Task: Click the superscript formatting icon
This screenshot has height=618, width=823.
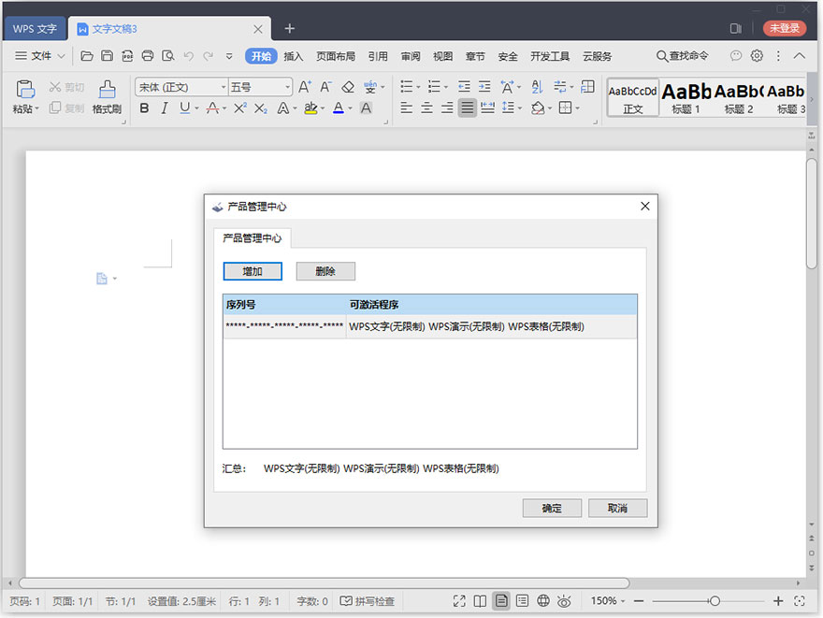Action: 242,108
